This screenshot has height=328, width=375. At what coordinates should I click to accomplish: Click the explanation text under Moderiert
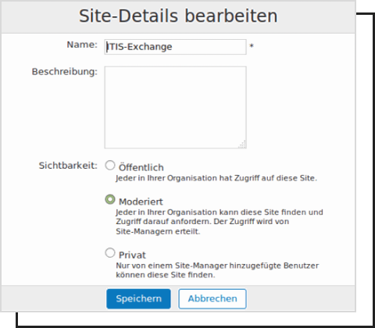pos(220,222)
